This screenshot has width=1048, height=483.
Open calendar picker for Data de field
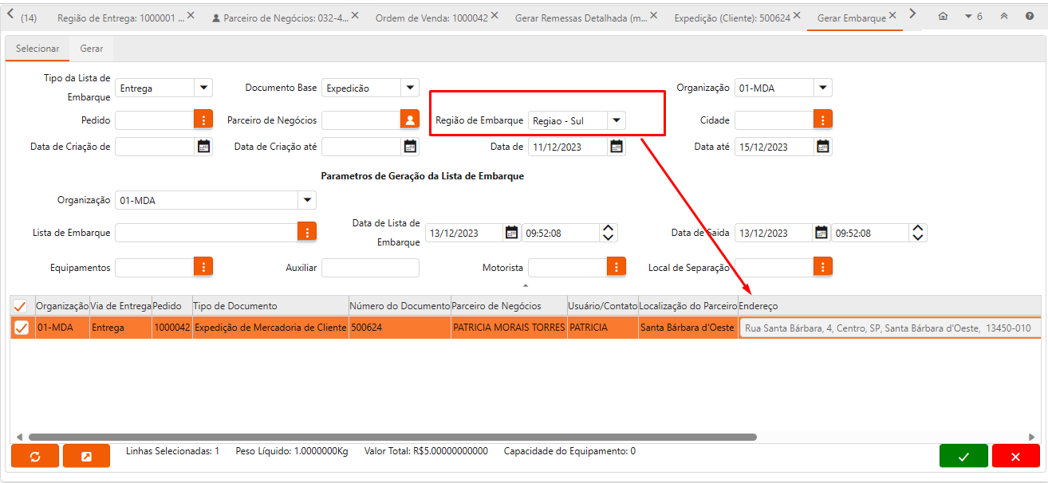617,147
